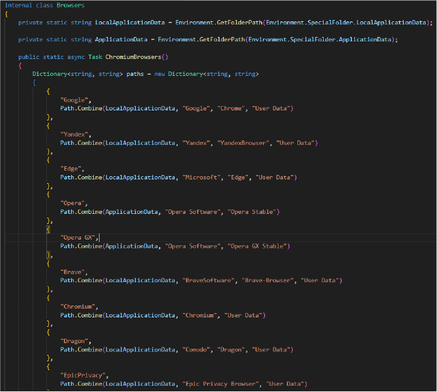The image size is (437, 392).
Task: Click the "Microsoft" string literal
Action: [202, 177]
